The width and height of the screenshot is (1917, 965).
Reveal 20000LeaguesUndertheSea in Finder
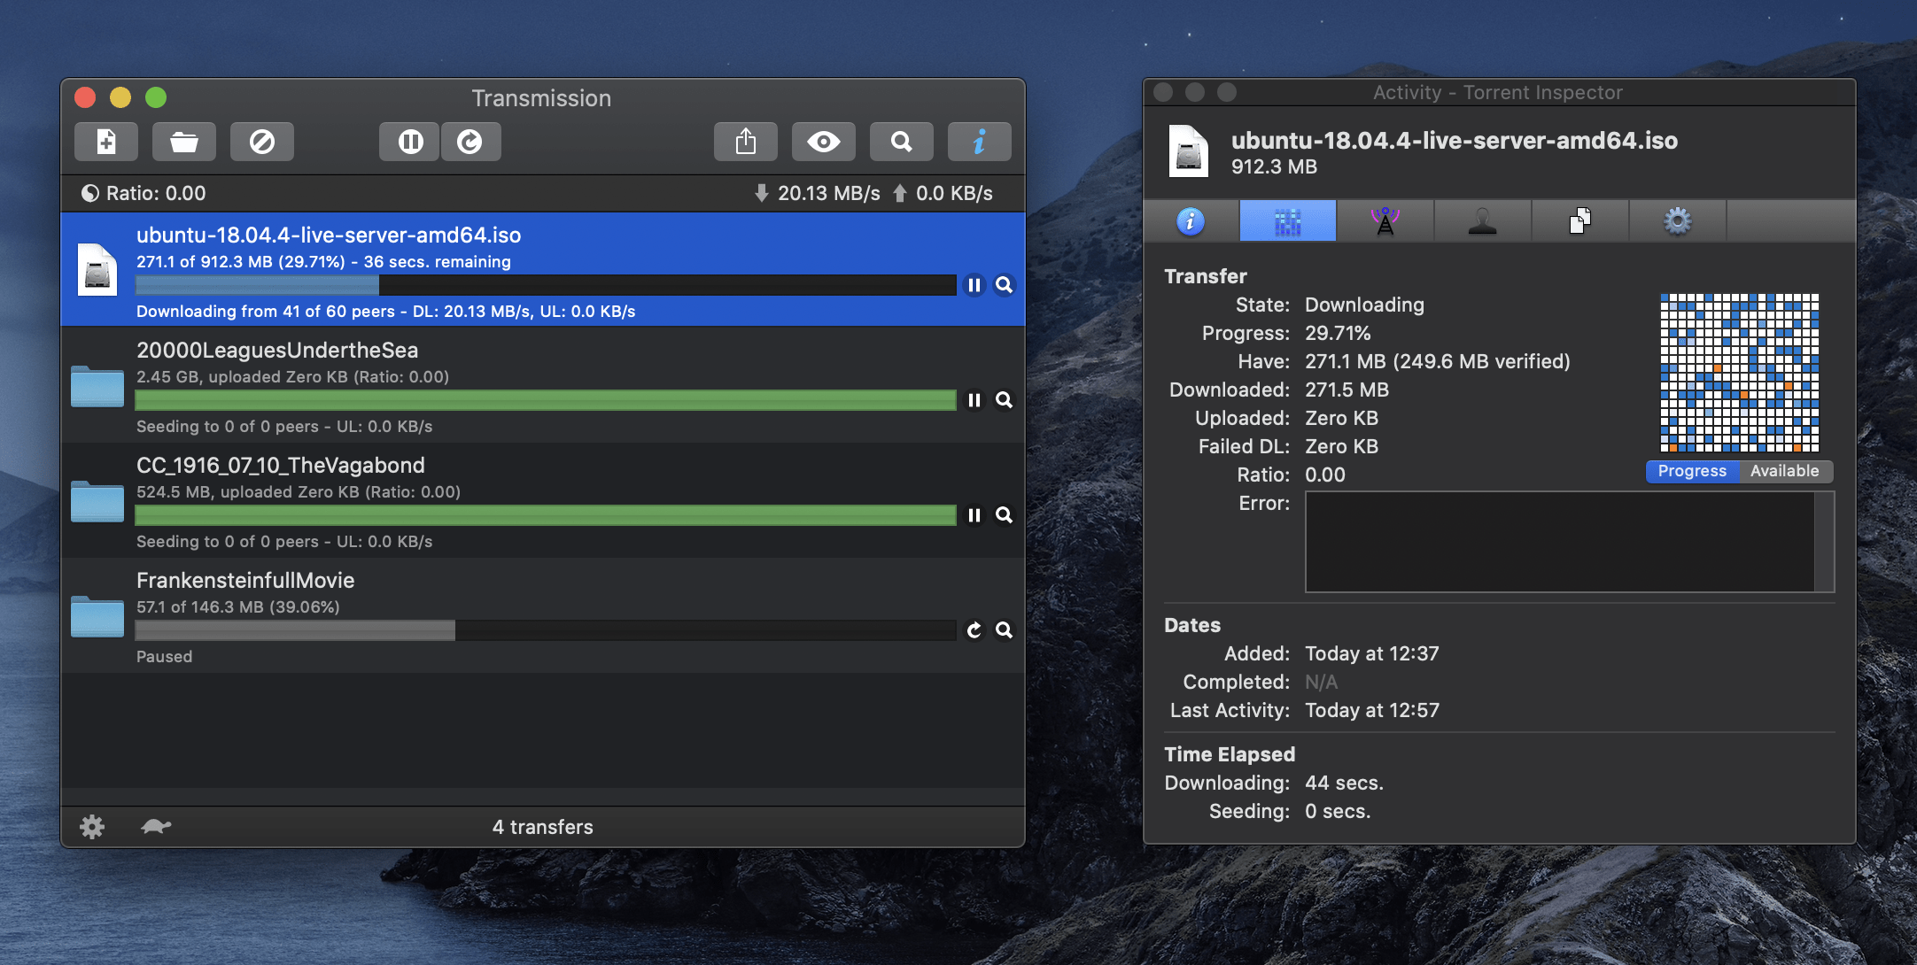[x=1004, y=400]
